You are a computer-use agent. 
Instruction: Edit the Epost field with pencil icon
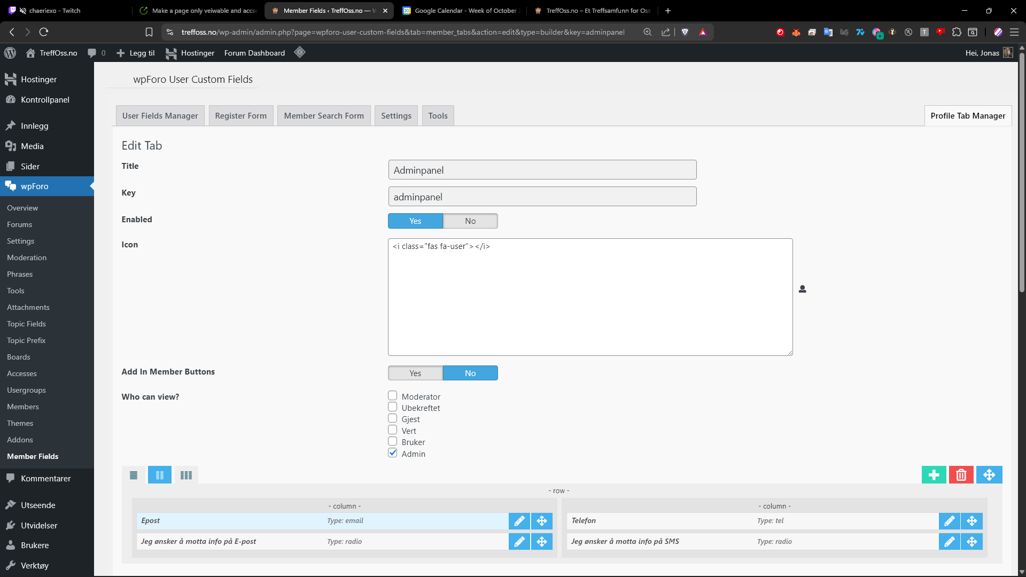(x=519, y=521)
